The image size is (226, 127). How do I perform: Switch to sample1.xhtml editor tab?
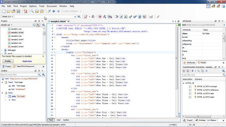click(x=58, y=22)
